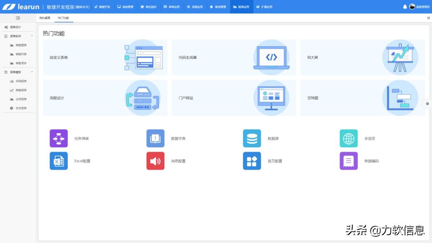Open the BI大屏 card
432x243 pixels.
[x=363, y=57]
